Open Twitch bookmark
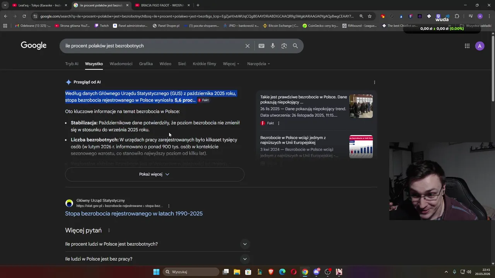This screenshot has width=495, height=278. click(101, 25)
